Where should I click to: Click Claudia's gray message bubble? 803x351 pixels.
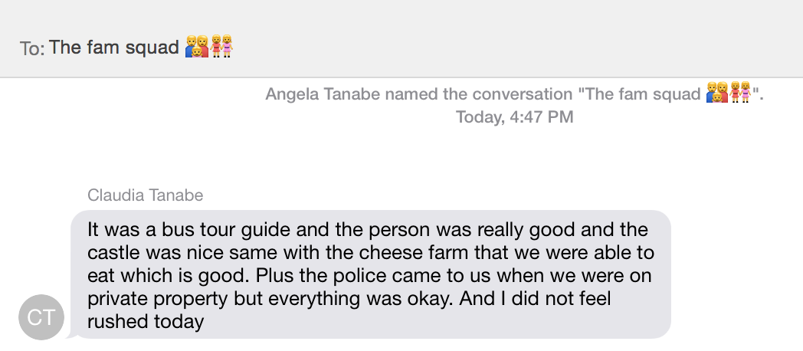click(x=370, y=274)
